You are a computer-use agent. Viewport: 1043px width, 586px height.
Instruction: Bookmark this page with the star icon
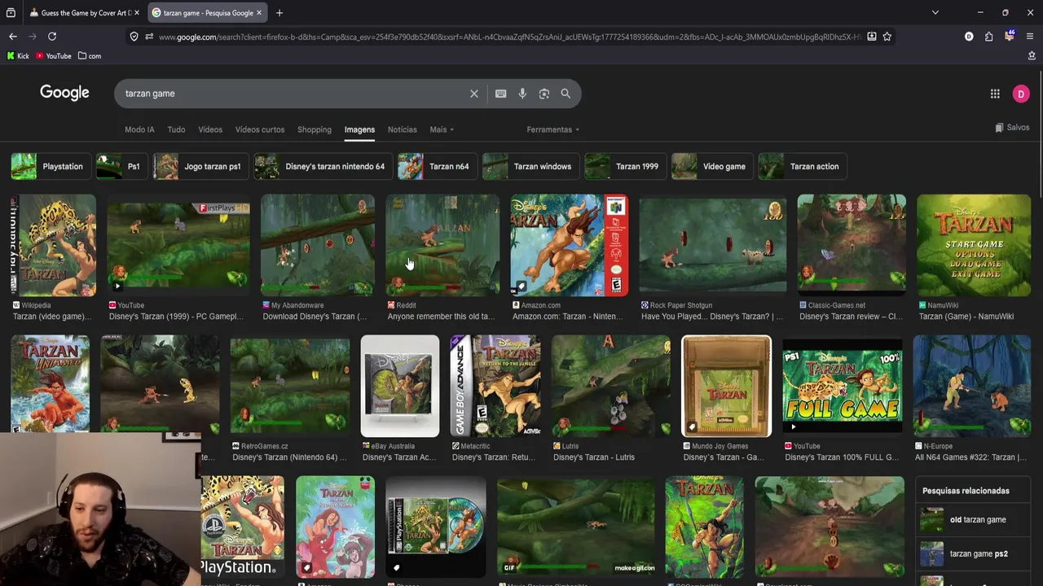(x=887, y=37)
